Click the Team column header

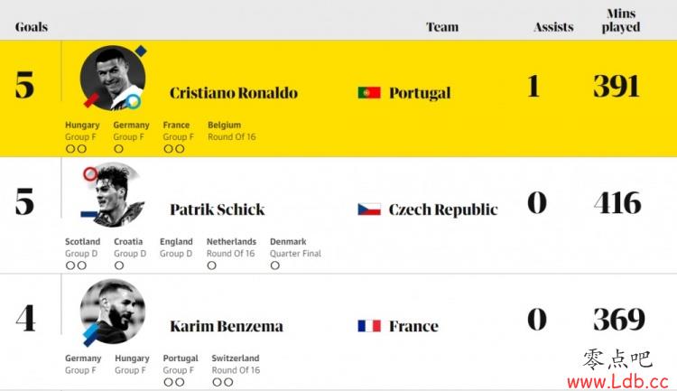(442, 27)
